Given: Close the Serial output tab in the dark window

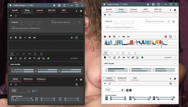Looking at the screenshot, I should 21,78.
